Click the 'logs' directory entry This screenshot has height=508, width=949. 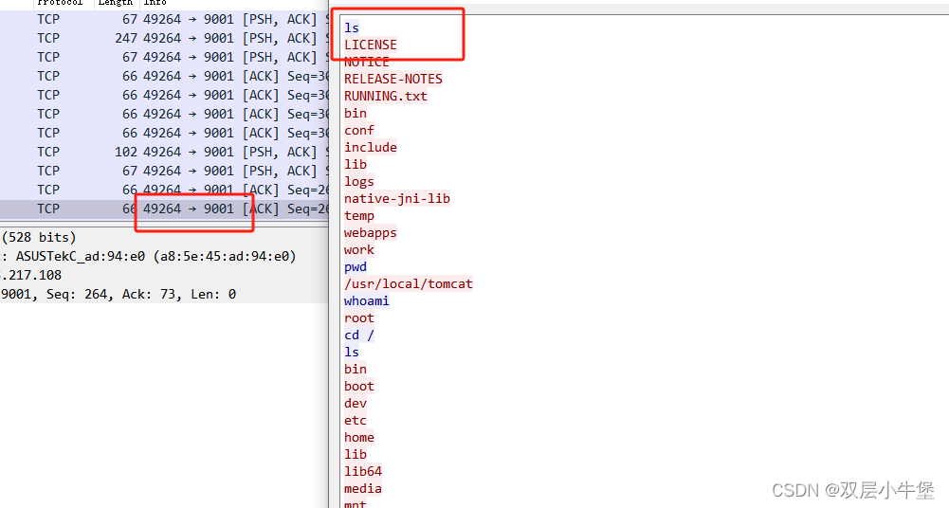pyautogui.click(x=359, y=181)
